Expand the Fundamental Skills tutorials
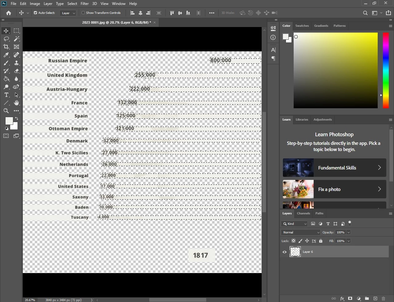 (335, 168)
